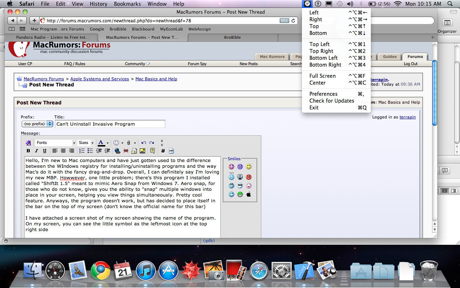Expand the Community navigation menu
Viewport: 460px width, 288px height.
137,64
